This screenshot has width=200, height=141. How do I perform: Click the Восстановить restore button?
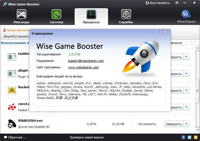coord(158,3)
